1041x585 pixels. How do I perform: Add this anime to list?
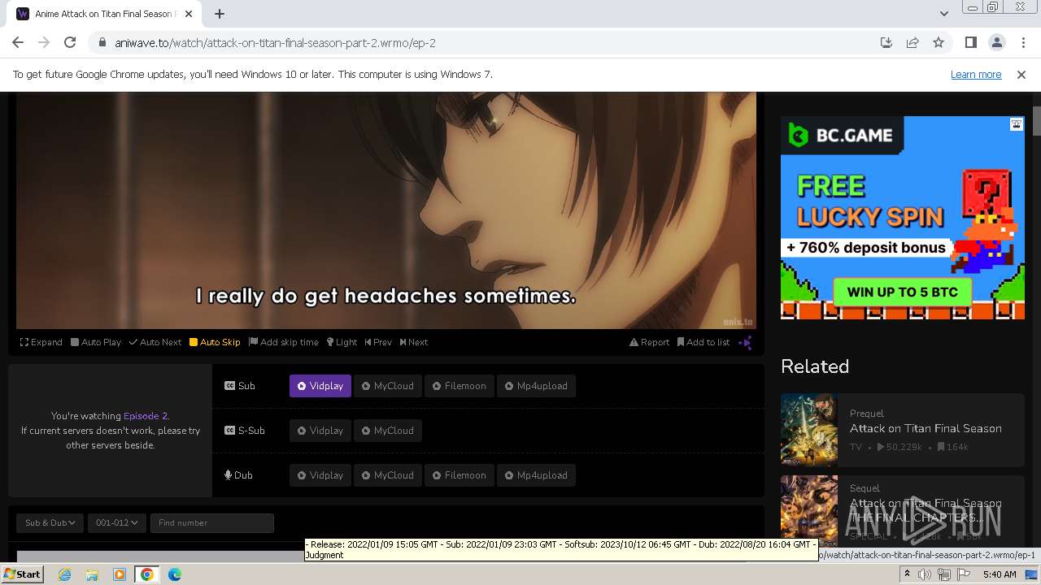pyautogui.click(x=703, y=342)
